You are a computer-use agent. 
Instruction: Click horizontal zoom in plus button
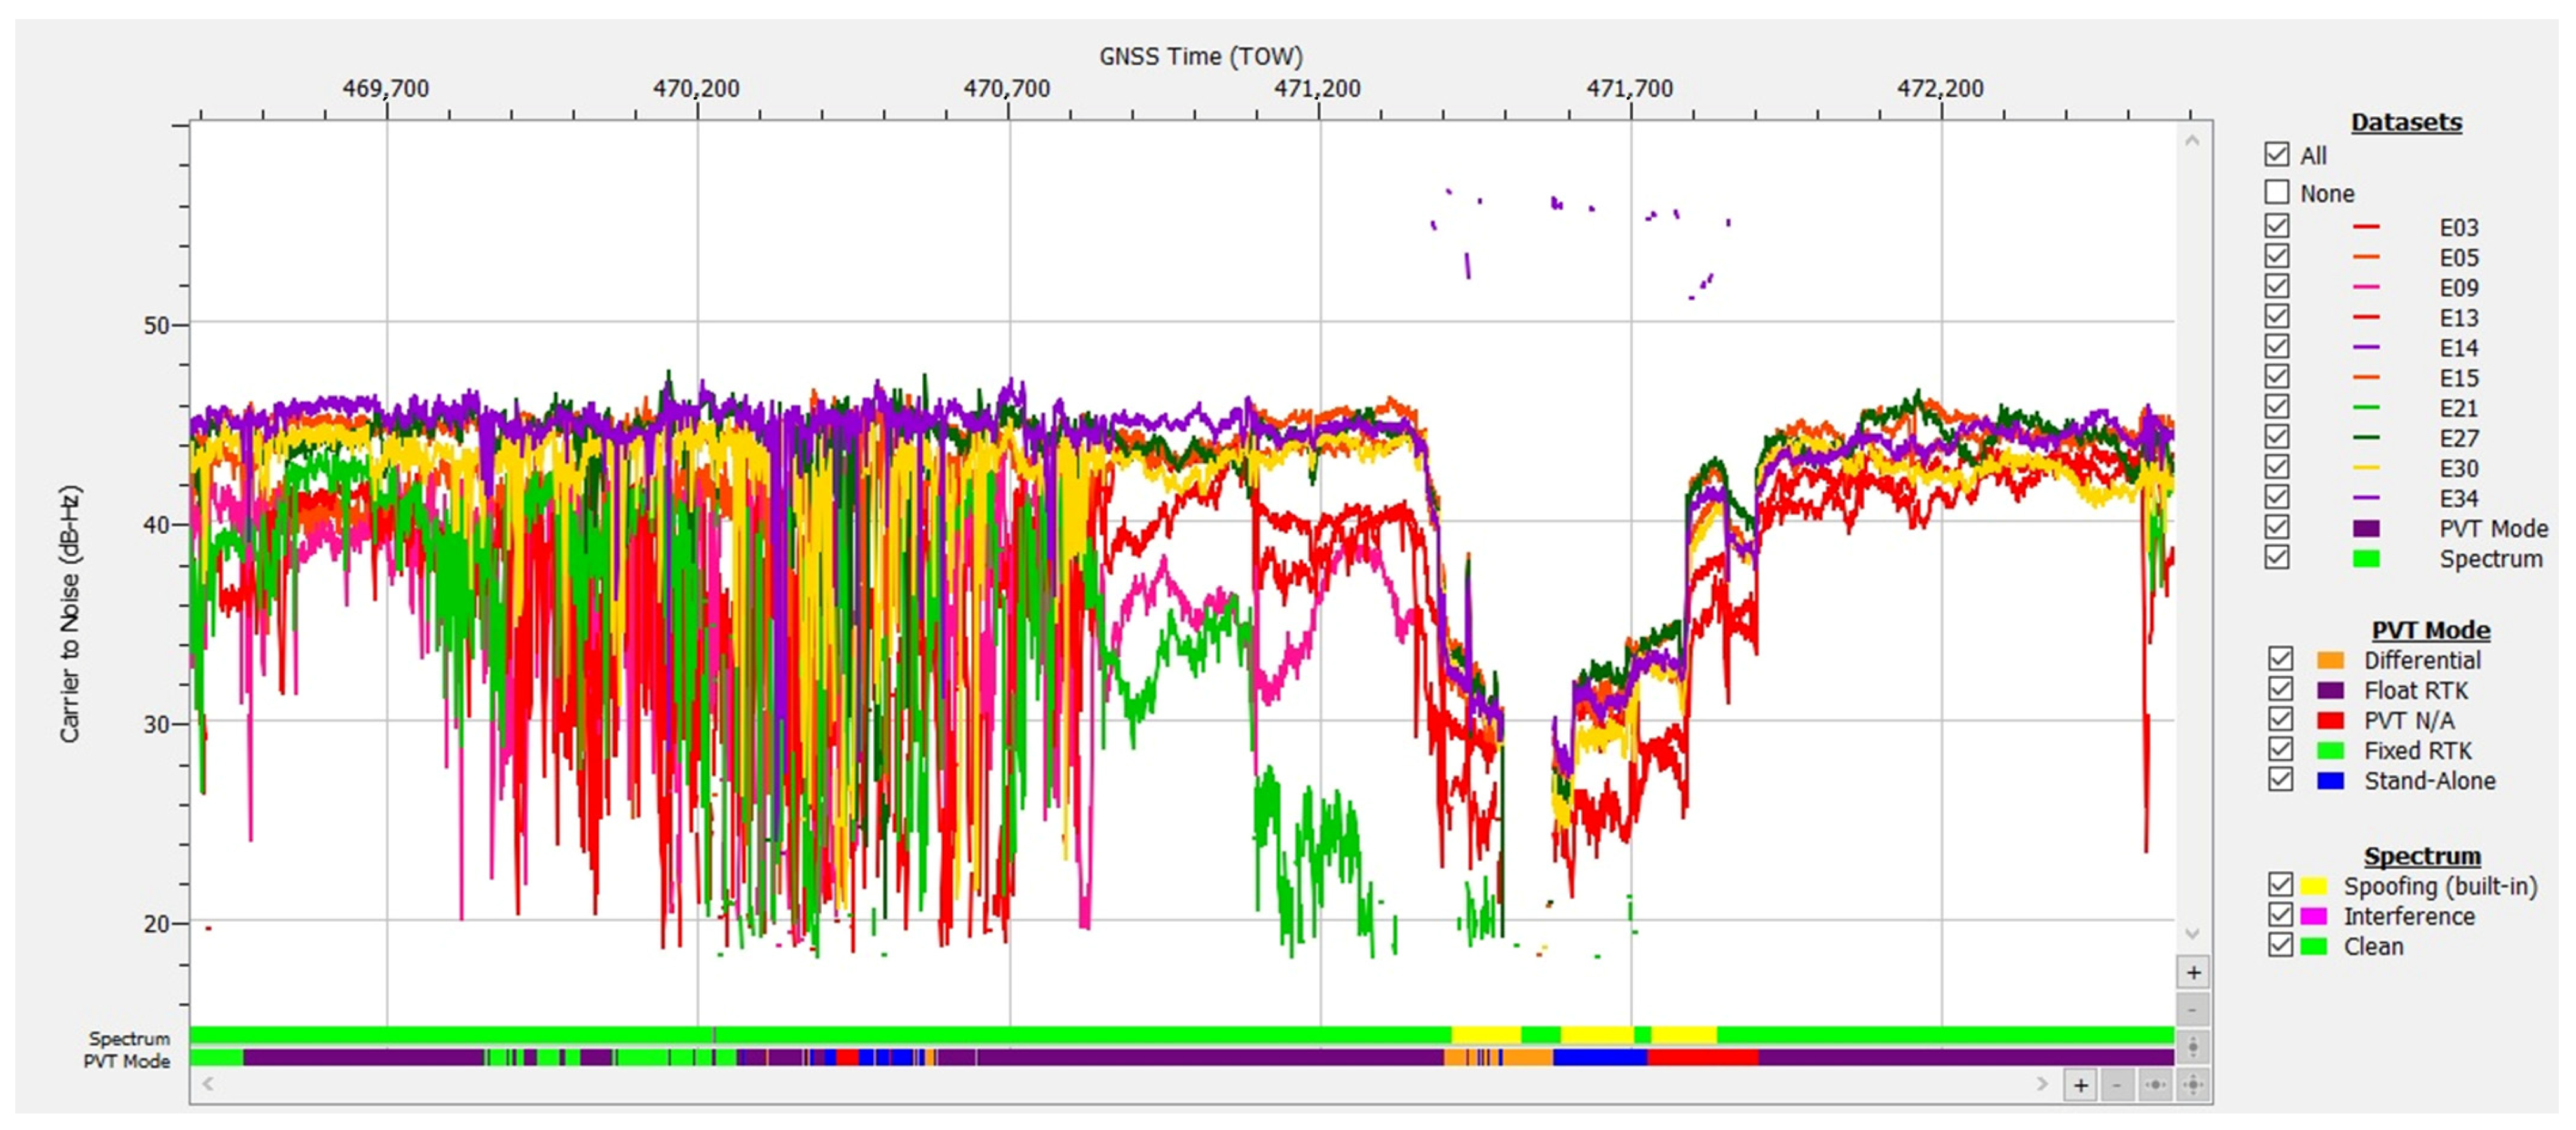tap(2081, 1085)
